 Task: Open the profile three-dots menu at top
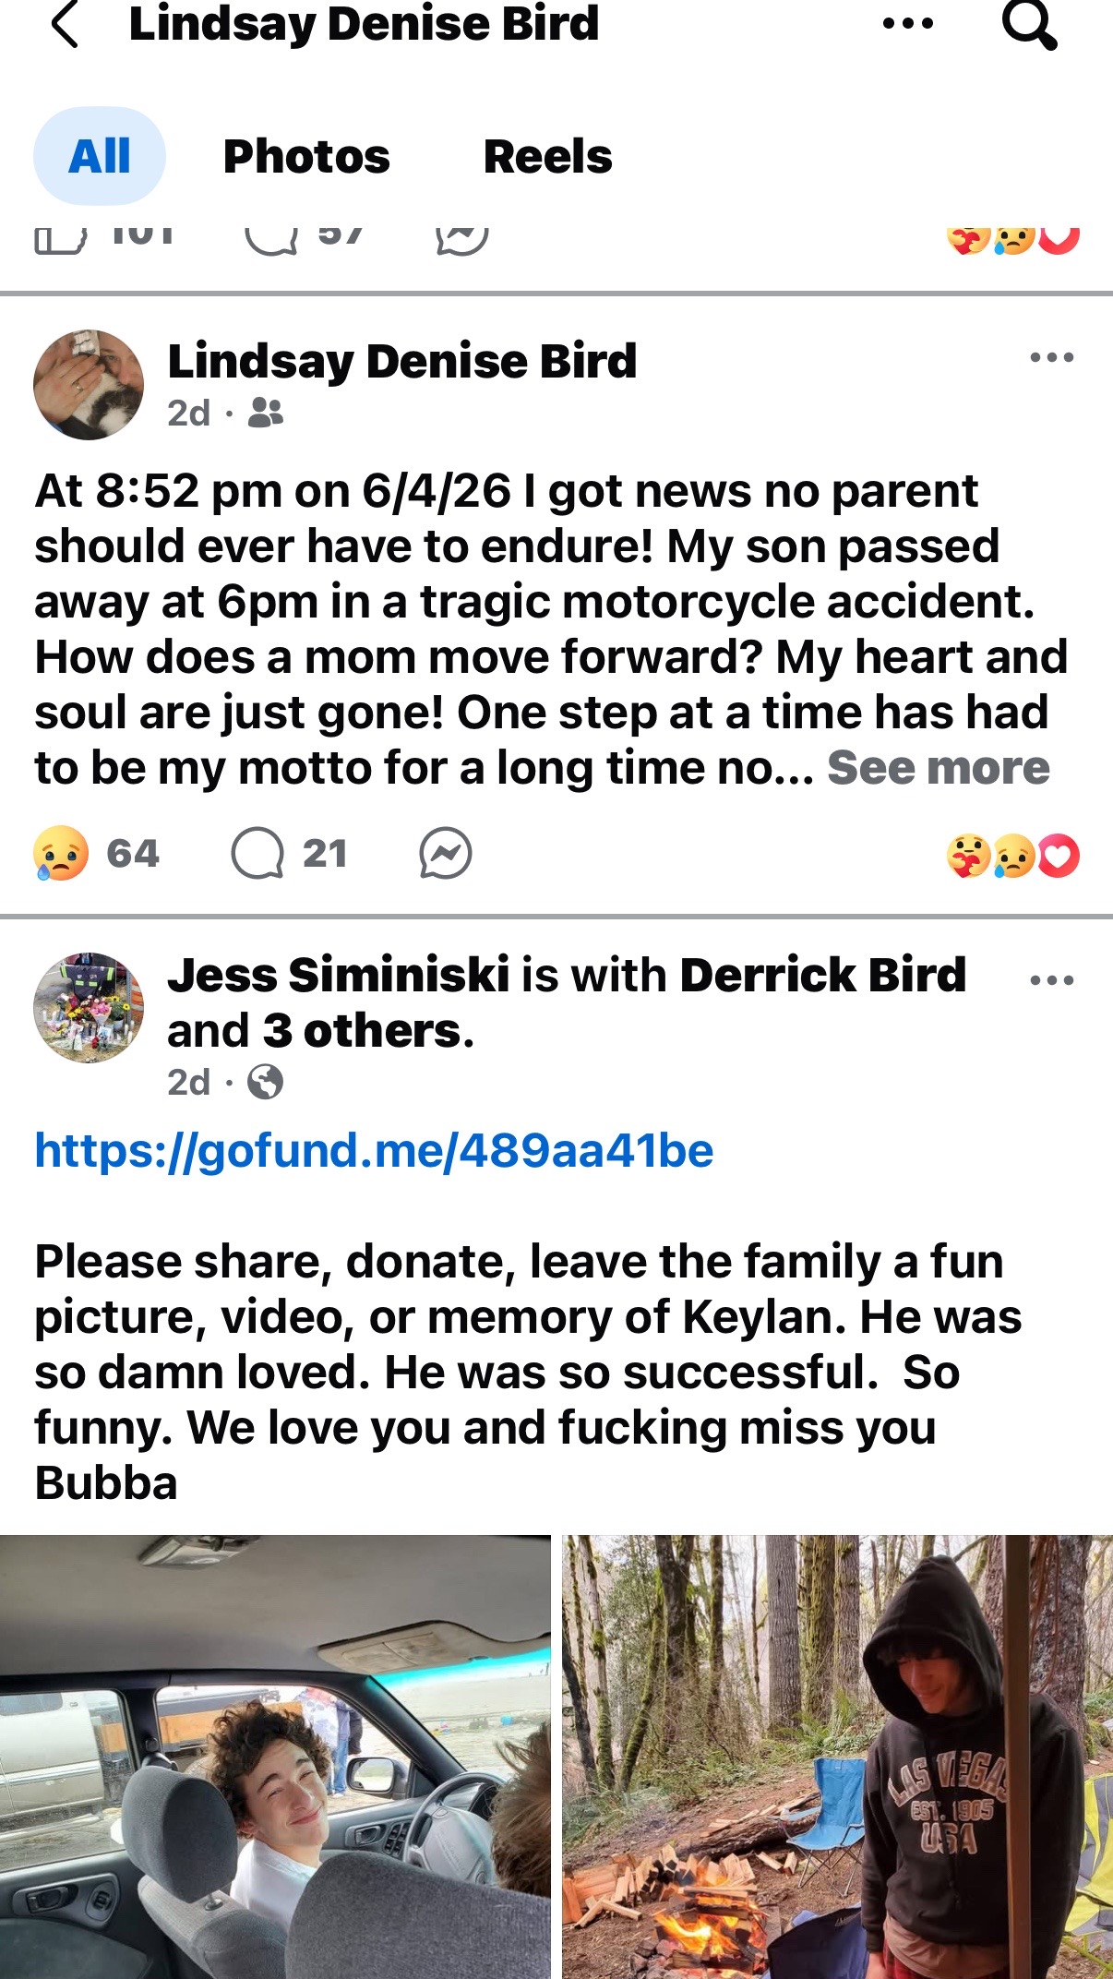click(908, 24)
